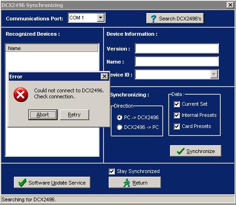Click the green checkmark on Synchronize
Image resolution: width=236 pixels, height=205 pixels.
[x=180, y=151]
